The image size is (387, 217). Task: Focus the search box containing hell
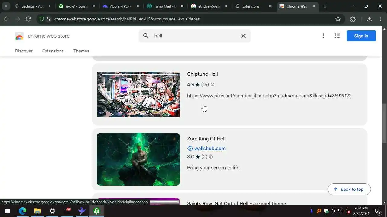click(x=195, y=36)
